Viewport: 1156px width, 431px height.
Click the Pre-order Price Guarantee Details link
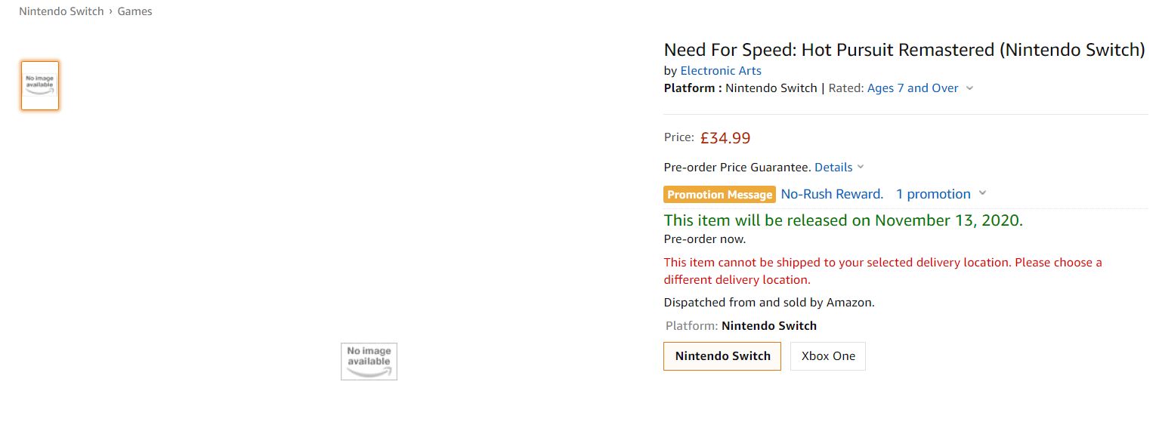(833, 168)
